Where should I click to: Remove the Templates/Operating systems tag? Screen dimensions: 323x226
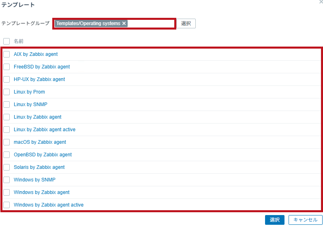click(x=124, y=23)
